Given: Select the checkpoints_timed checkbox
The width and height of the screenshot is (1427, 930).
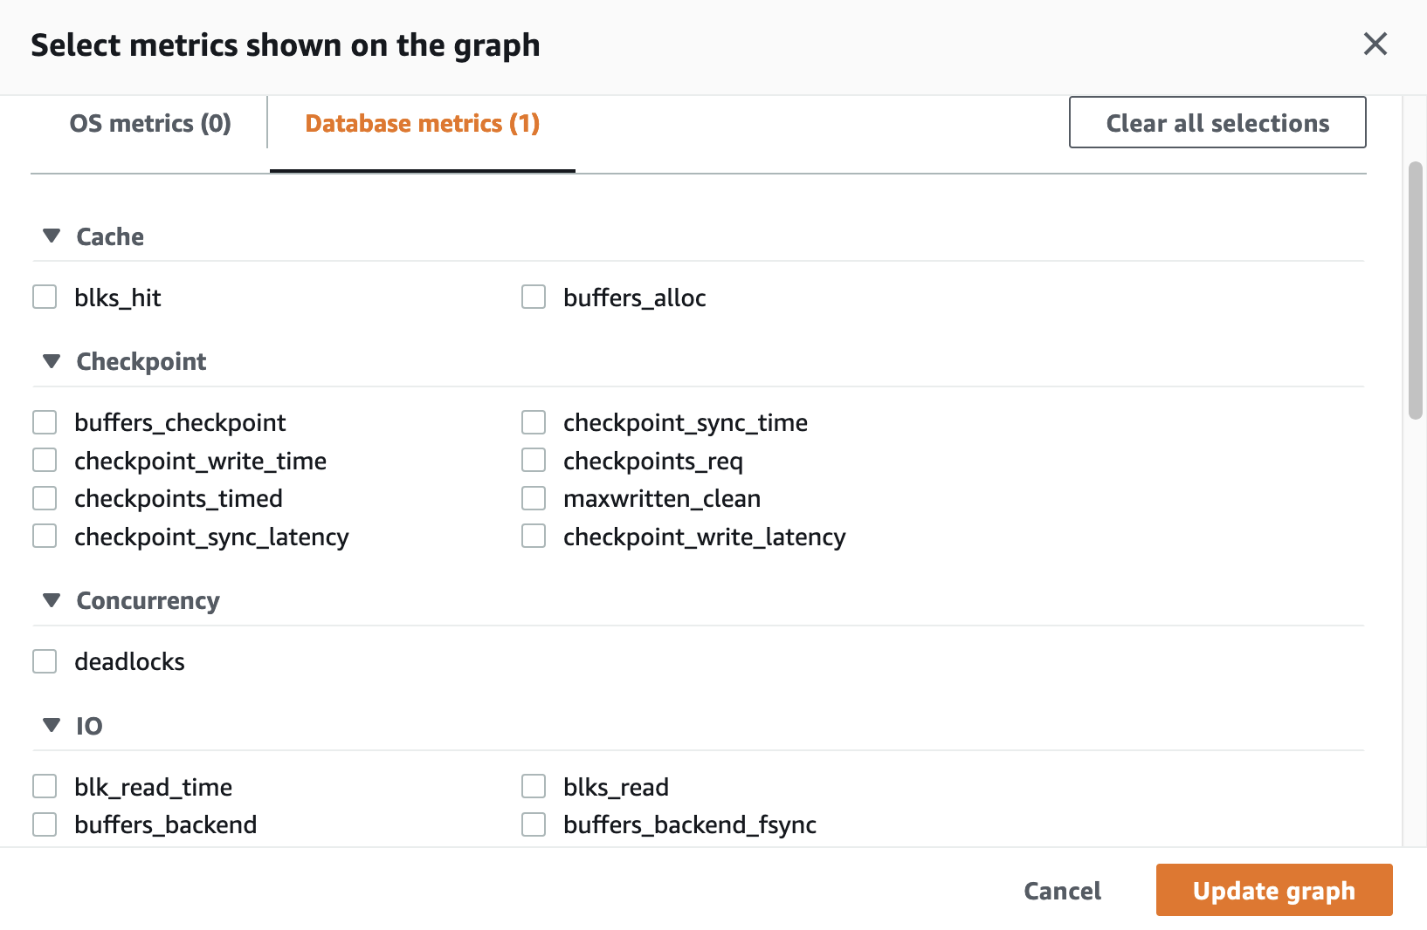Looking at the screenshot, I should point(45,498).
